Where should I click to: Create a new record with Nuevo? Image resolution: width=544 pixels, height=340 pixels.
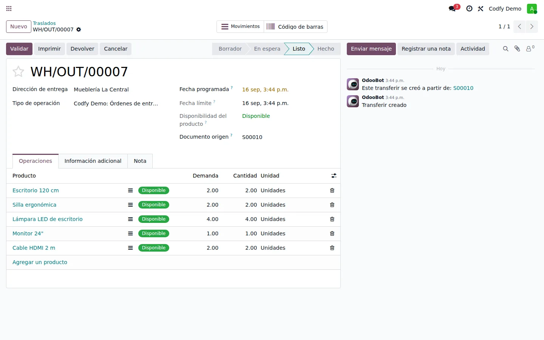(x=19, y=26)
